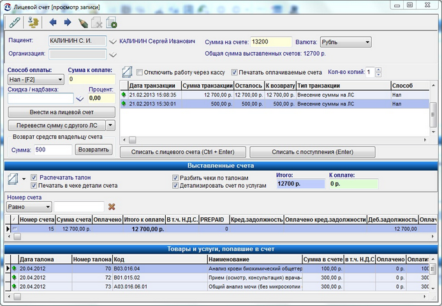Toggle 'Распечатать талон' checkbox
This screenshot has height=306, width=442.
34,178
